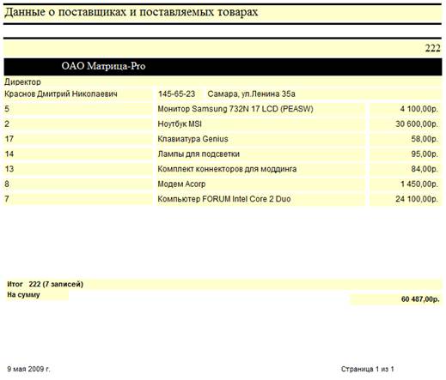
Task: Click the Директор label
Action: click(22, 81)
